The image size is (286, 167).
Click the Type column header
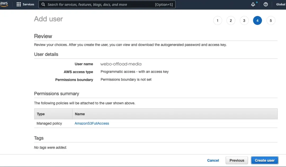coord(41,114)
